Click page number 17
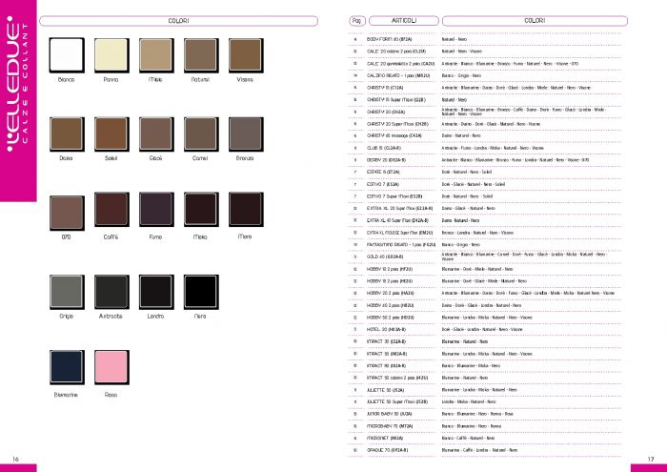Screen dimensions: 667x472 click(651, 460)
